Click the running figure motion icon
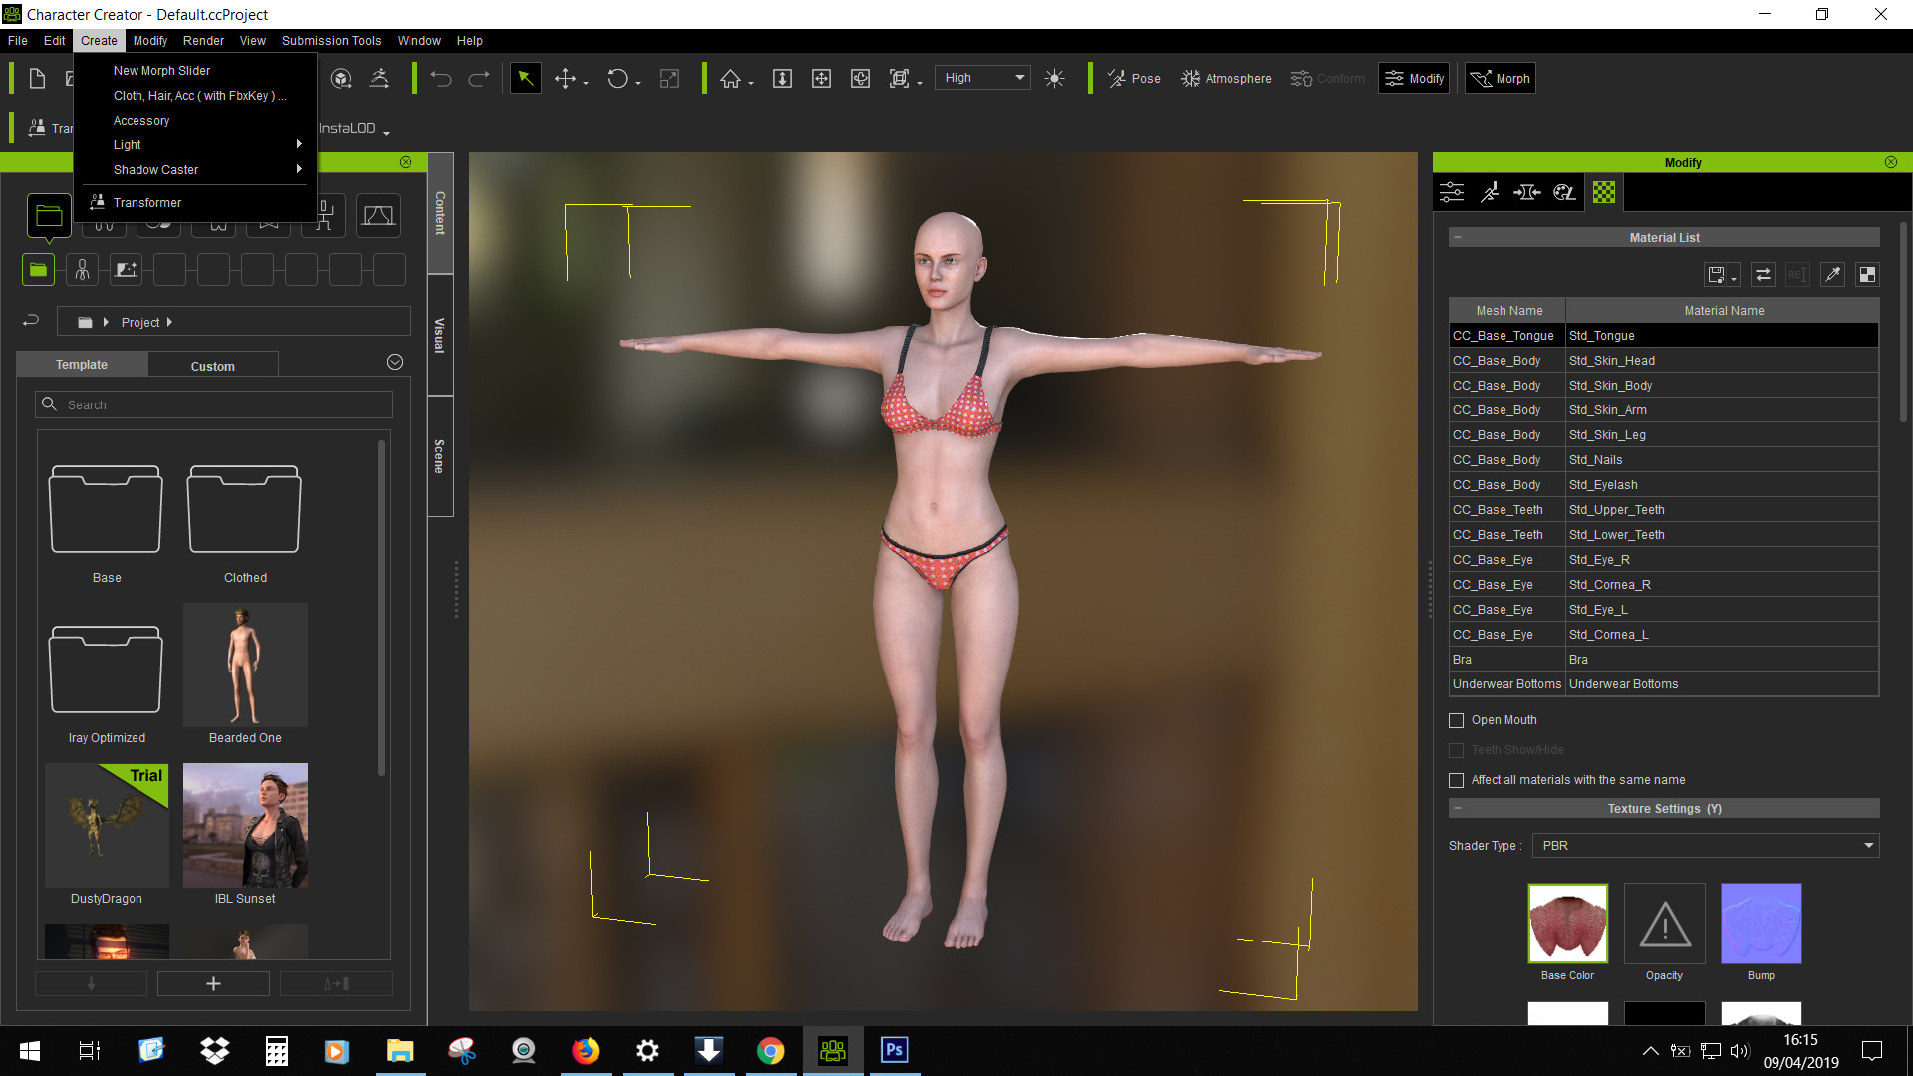1913x1076 pixels. pos(379,79)
